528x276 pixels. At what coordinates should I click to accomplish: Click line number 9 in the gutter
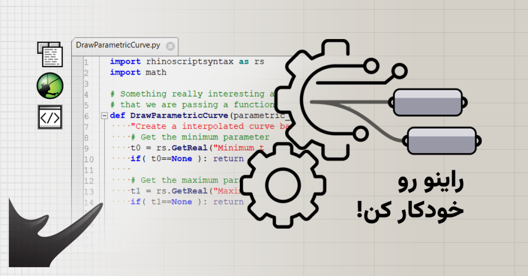pyautogui.click(x=86, y=148)
